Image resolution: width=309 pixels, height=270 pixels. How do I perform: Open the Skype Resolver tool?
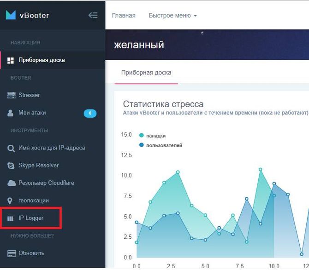[39, 166]
